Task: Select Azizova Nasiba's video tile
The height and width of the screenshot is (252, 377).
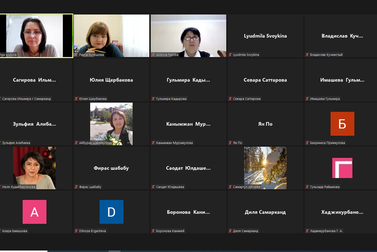Action: click(x=188, y=36)
